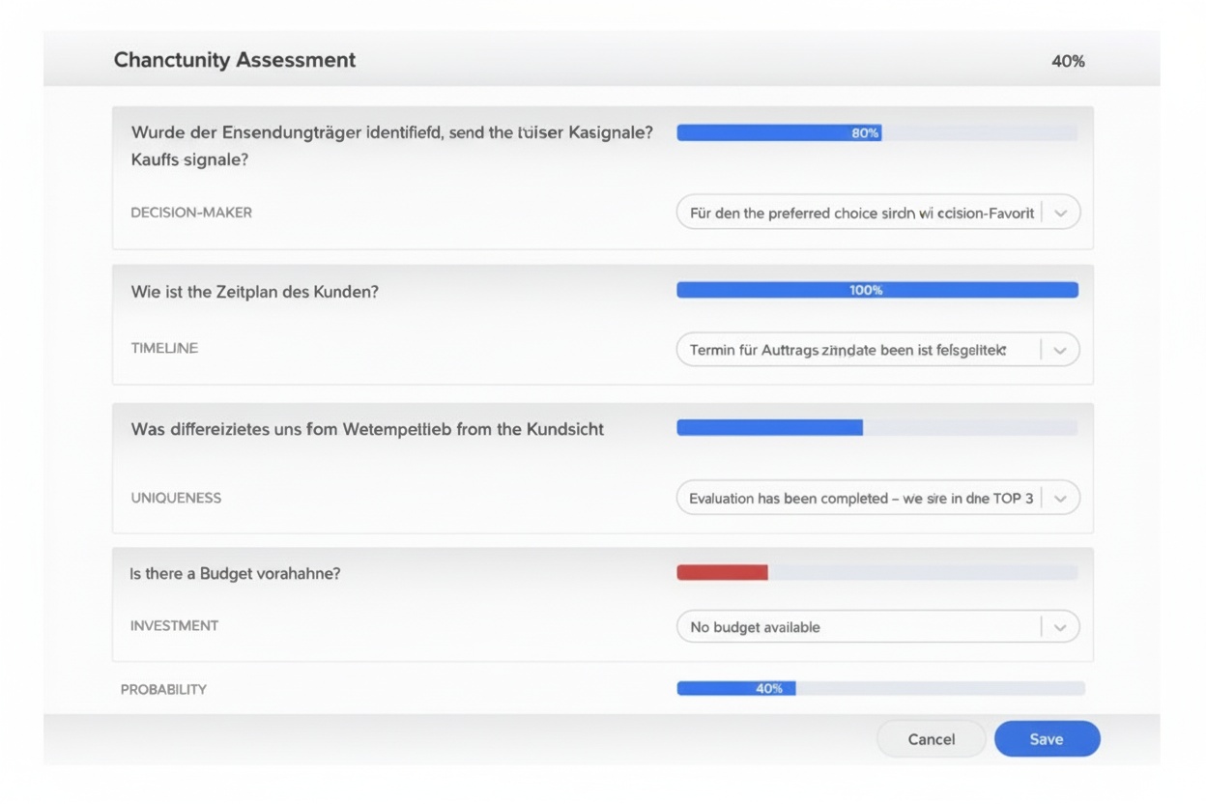
Task: Click the Assessment dialog title
Action: [235, 60]
